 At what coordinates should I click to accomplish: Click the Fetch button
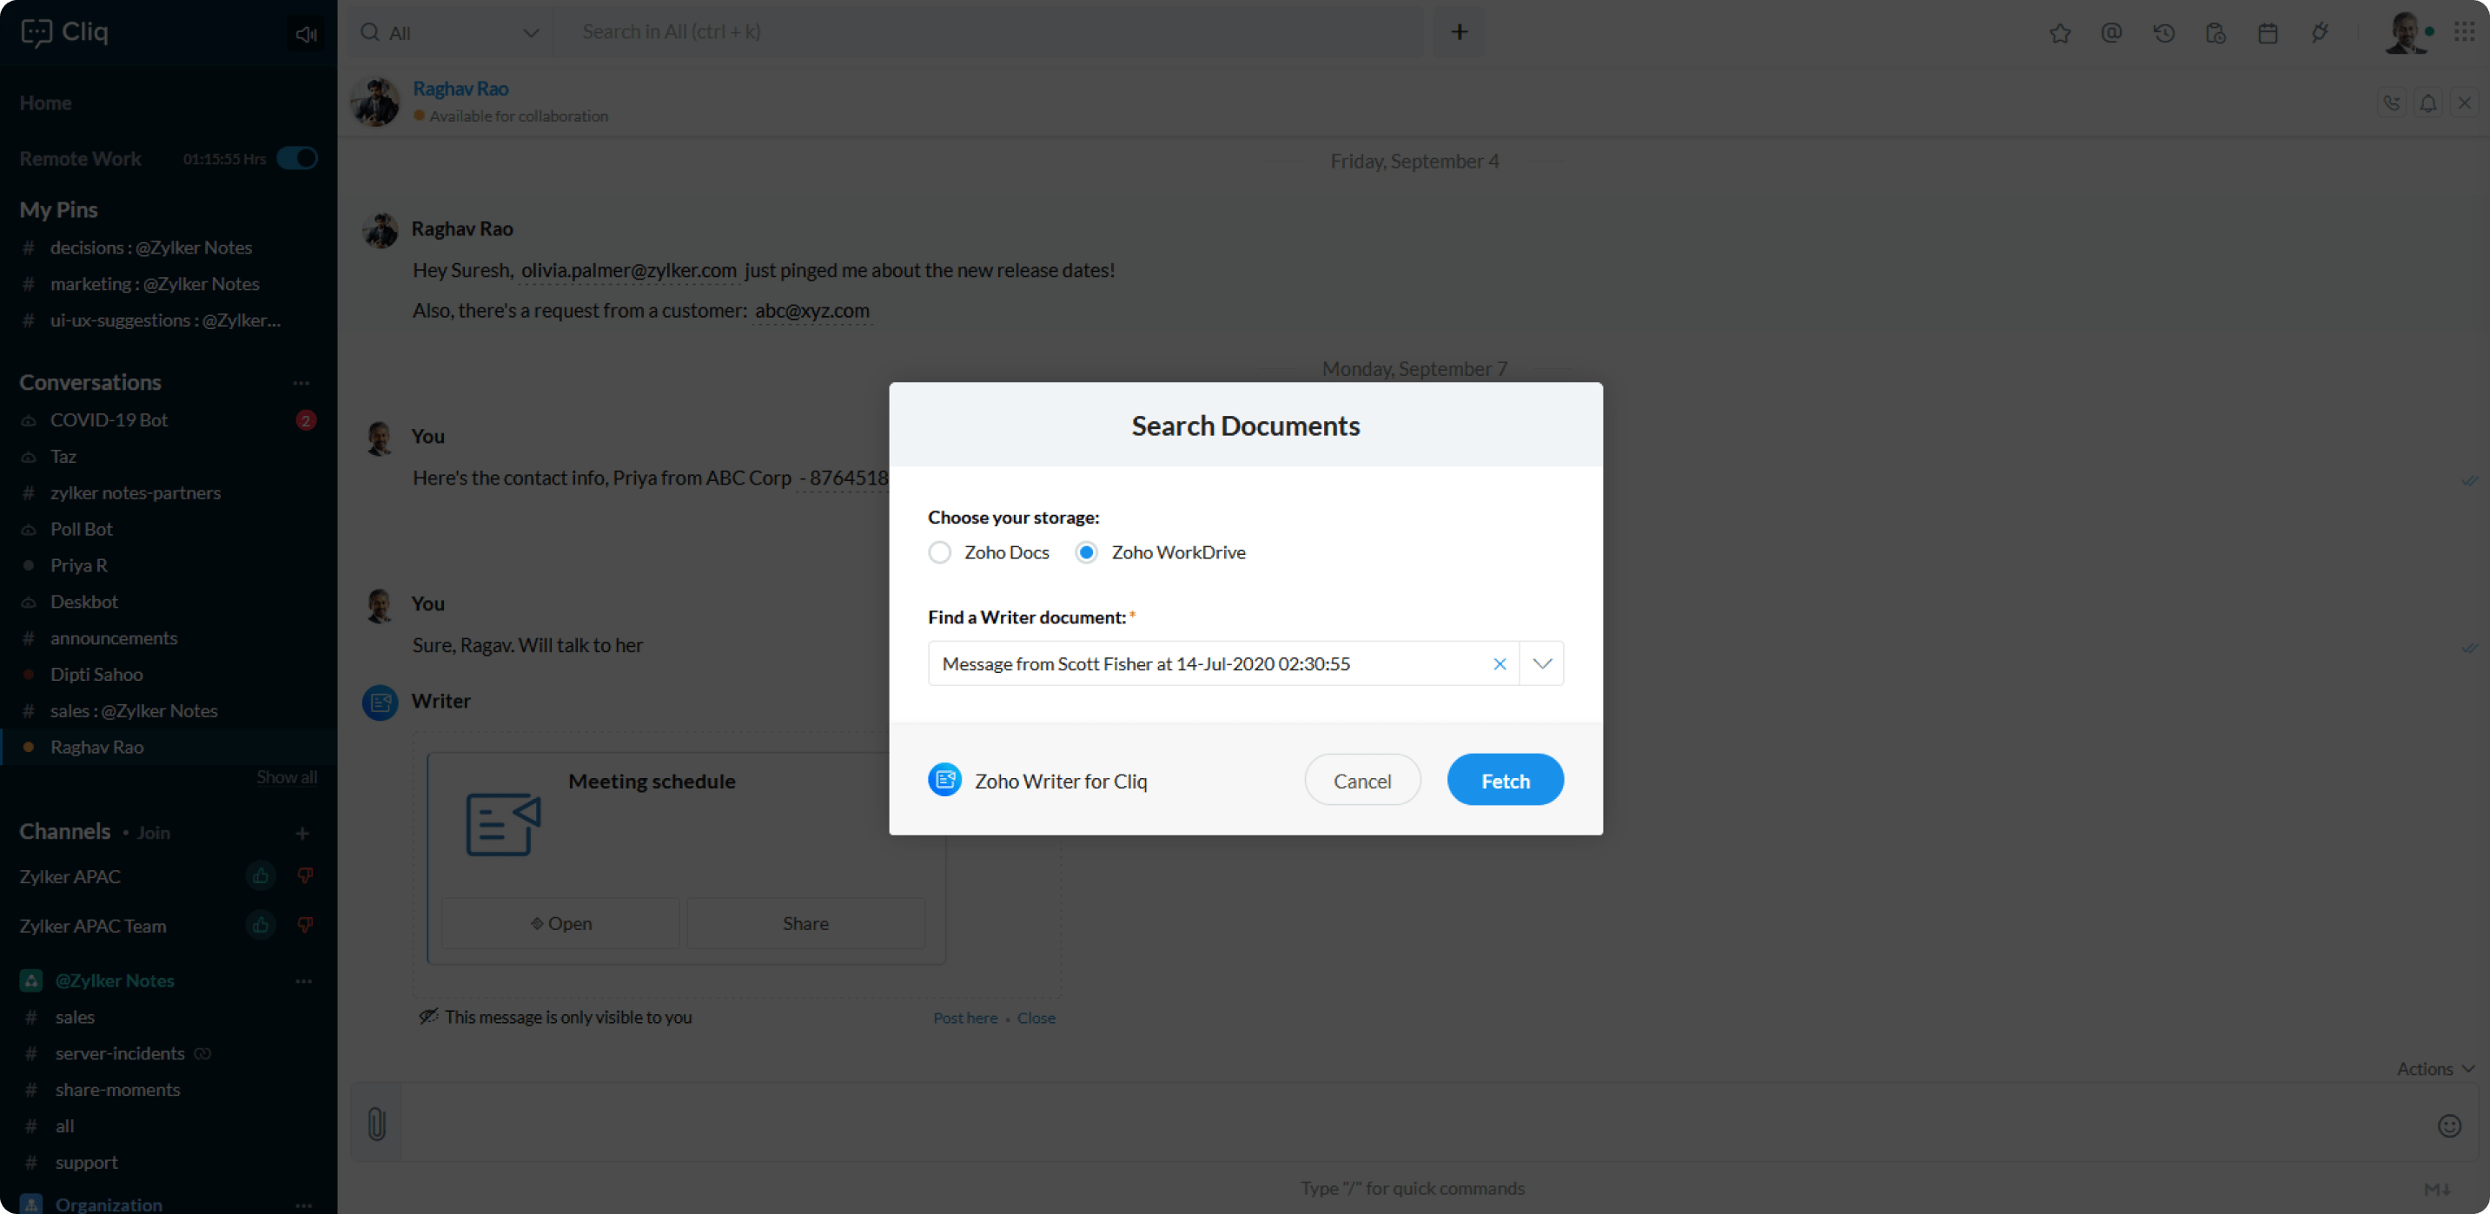(x=1505, y=781)
